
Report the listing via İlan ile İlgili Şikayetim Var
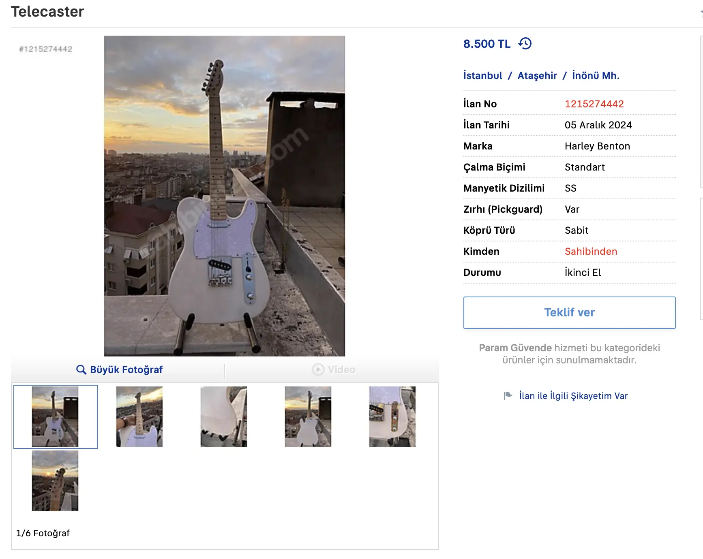(572, 396)
